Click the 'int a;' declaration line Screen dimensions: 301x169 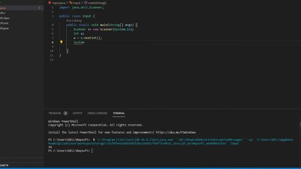(79, 33)
